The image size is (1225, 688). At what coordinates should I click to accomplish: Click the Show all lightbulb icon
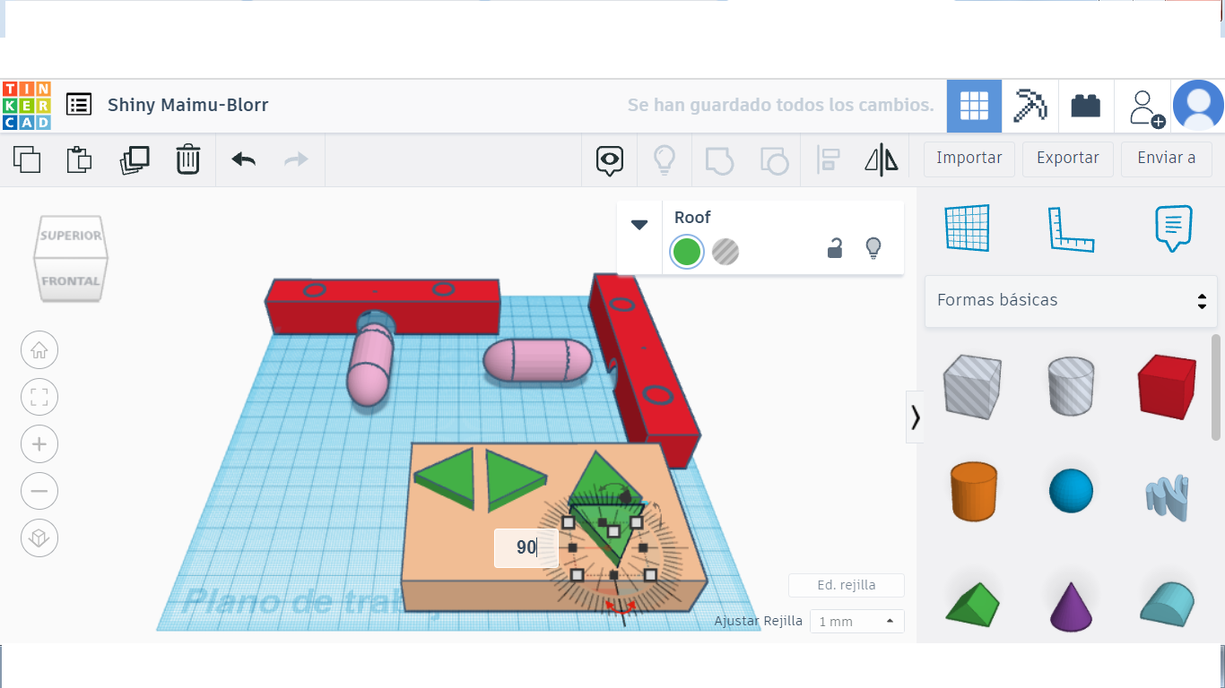click(664, 159)
